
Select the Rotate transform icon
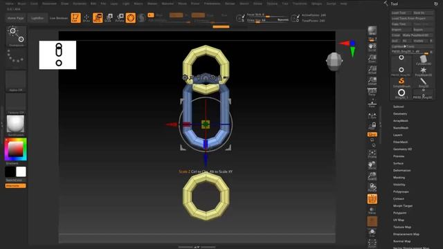pyautogui.click(x=120, y=18)
